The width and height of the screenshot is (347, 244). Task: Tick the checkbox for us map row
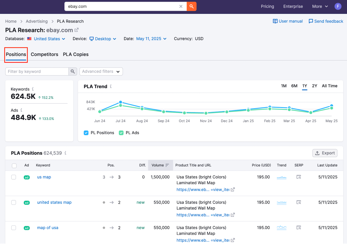(14, 177)
